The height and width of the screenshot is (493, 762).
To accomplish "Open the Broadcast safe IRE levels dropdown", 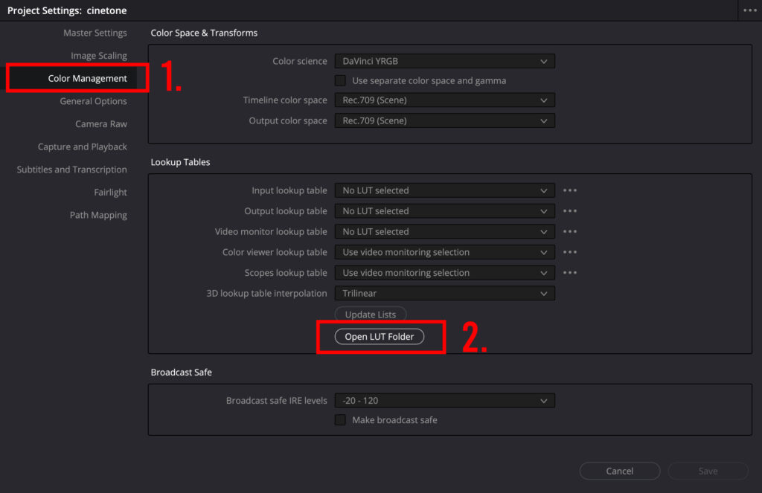I will coord(444,401).
